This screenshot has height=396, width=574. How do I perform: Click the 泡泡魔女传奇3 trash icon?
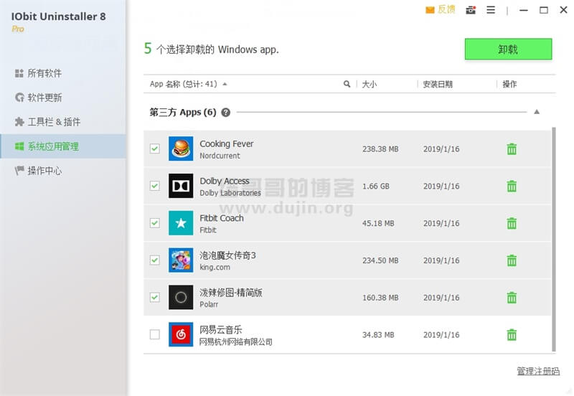(512, 260)
